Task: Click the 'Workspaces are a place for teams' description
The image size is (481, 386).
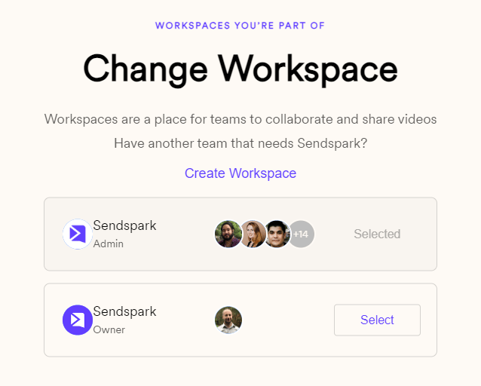Action: point(240,119)
